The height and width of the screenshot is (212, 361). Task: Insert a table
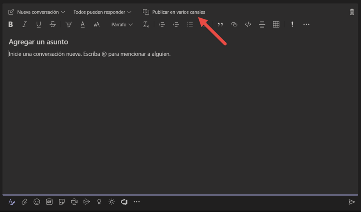pyautogui.click(x=276, y=25)
